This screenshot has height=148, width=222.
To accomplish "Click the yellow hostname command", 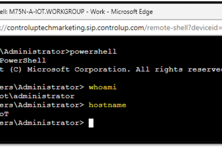I will 107,105.
